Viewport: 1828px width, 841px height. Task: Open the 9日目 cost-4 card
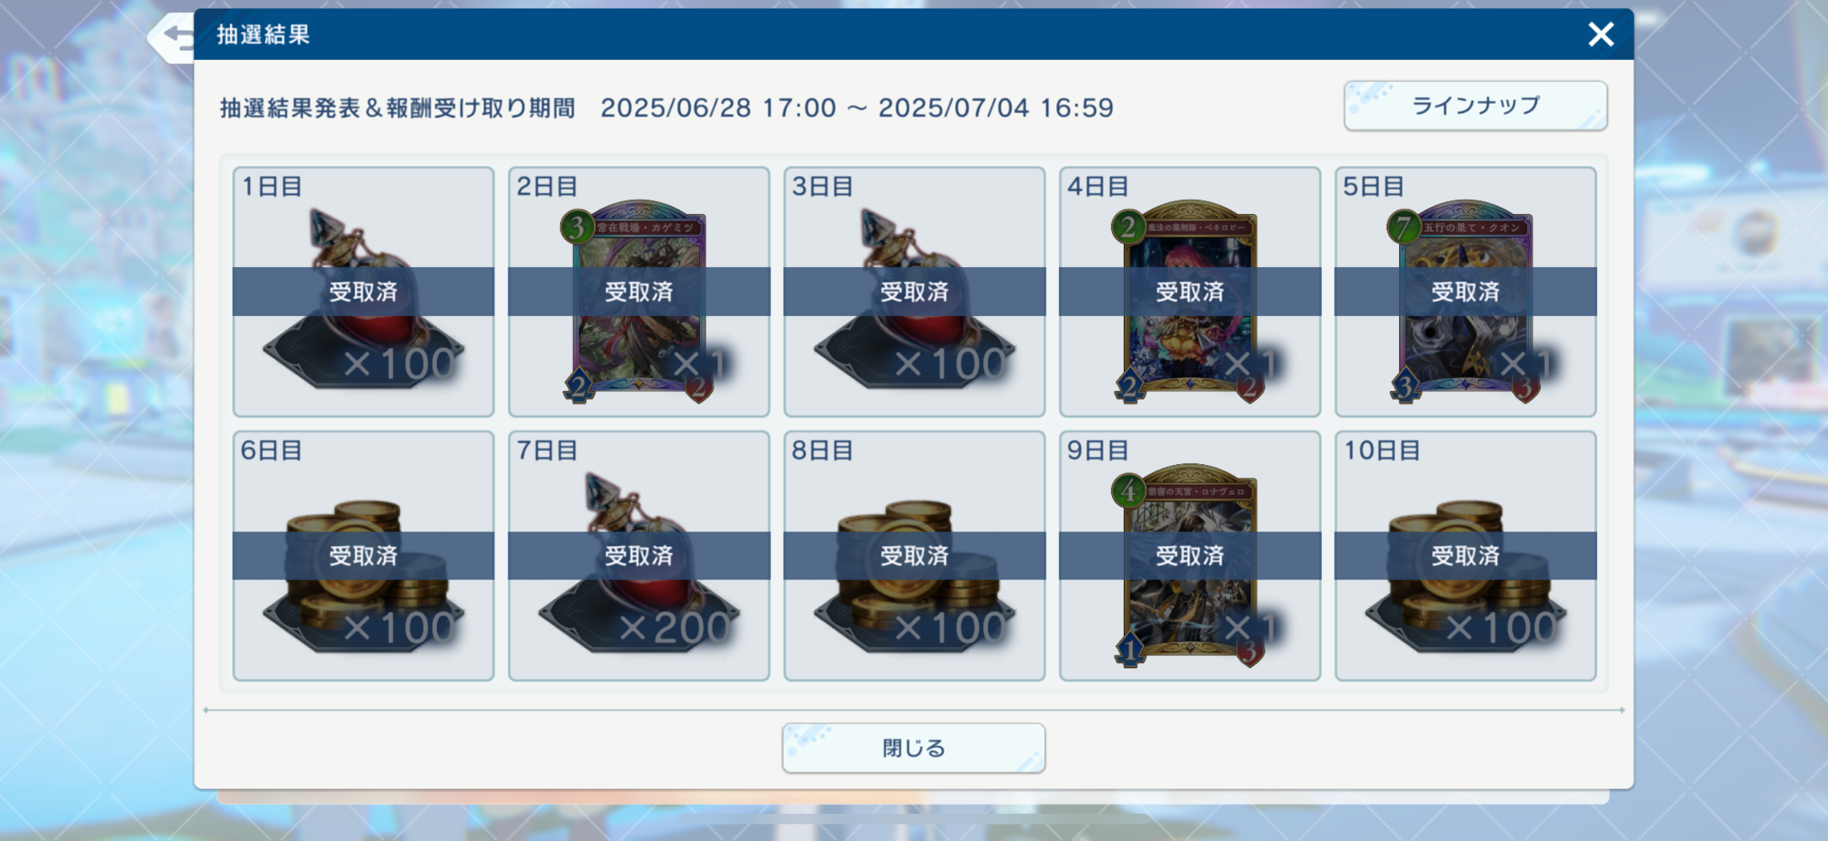tap(1190, 566)
